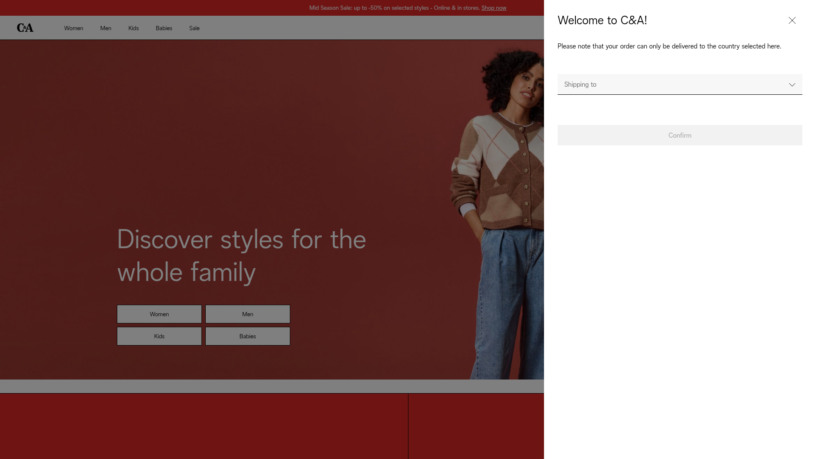This screenshot has width=816, height=459.
Task: Click the Kids button in the hero
Action: [159, 336]
